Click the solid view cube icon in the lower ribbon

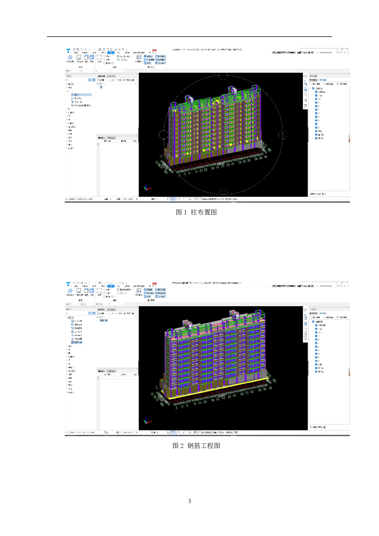(91, 291)
